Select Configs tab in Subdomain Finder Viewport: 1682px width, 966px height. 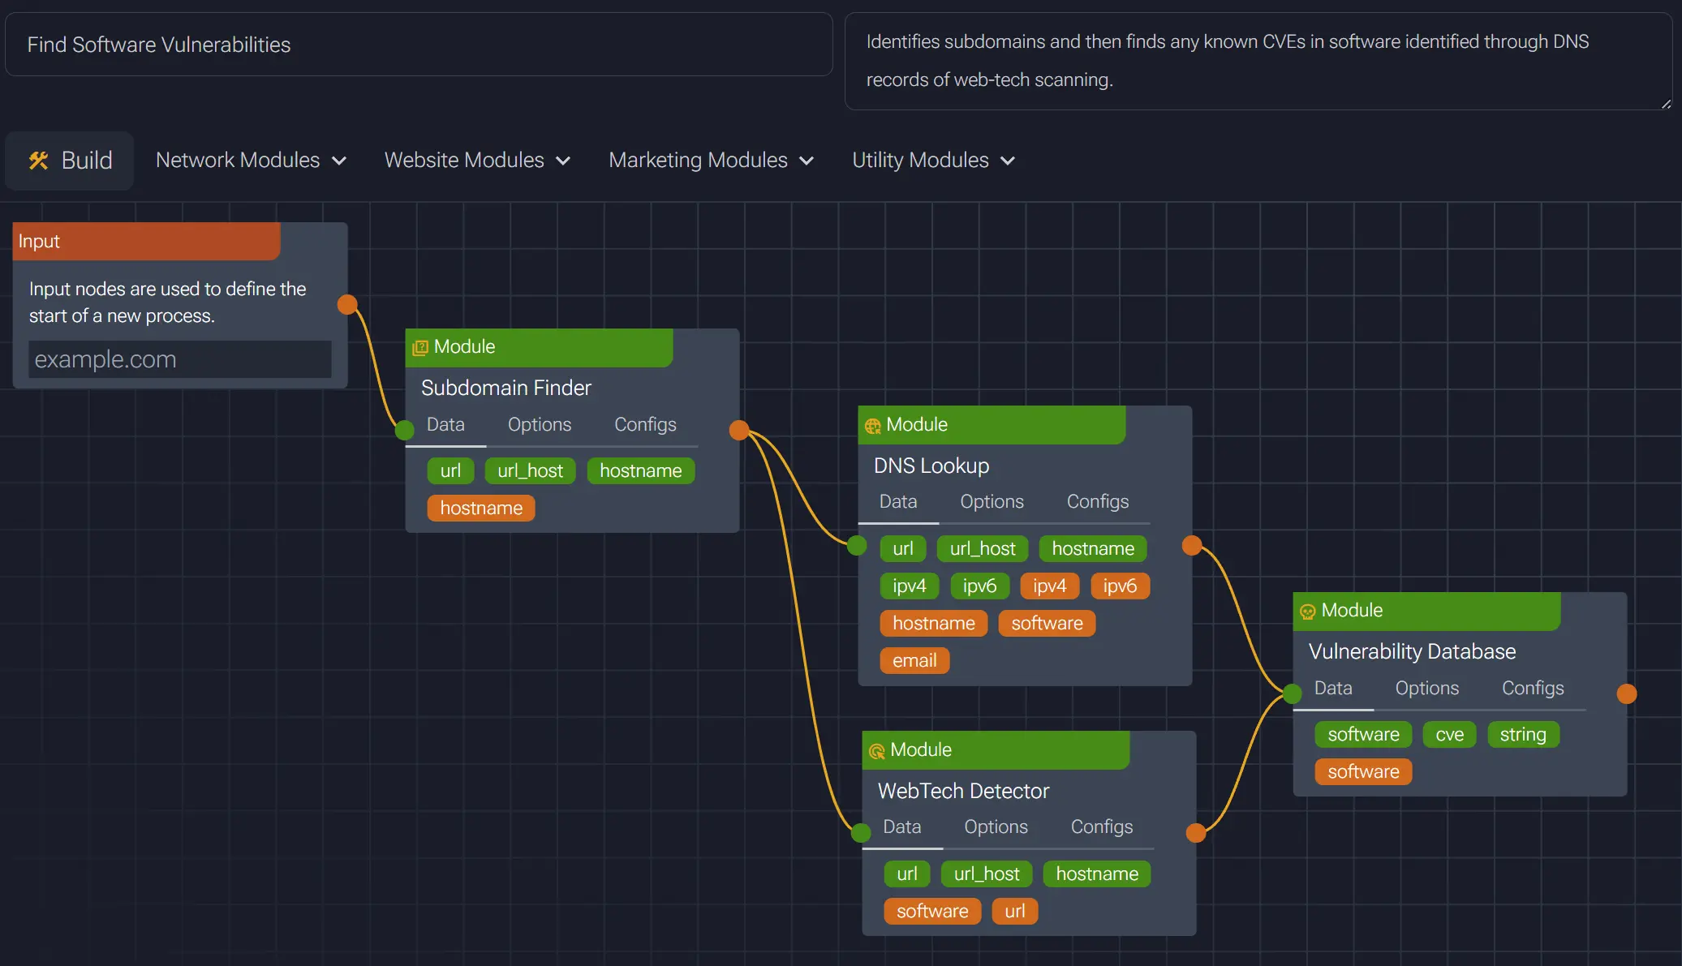(x=645, y=424)
